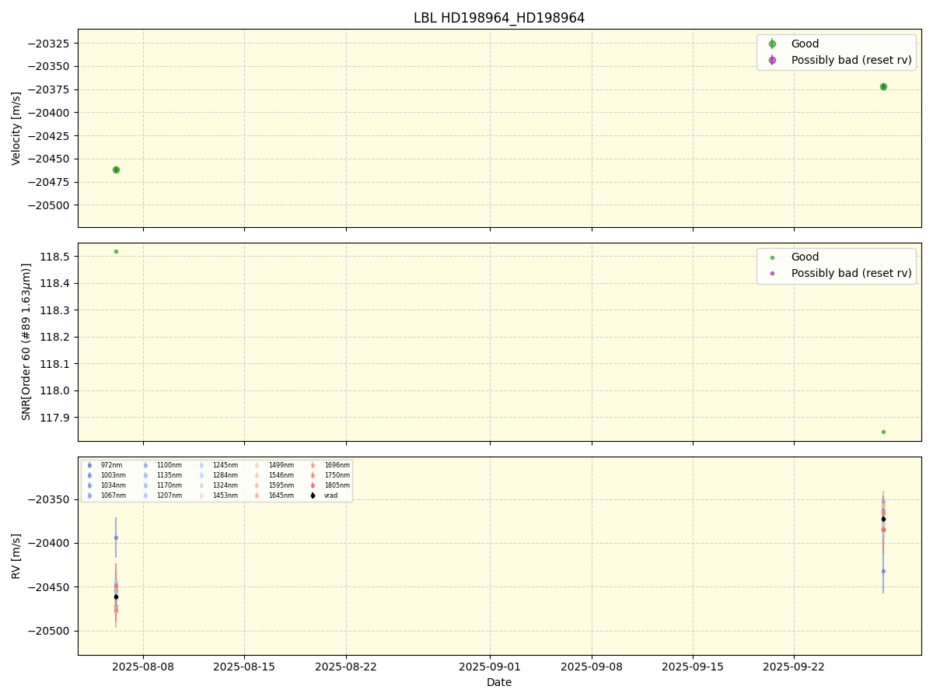
Task: Click the -20325 velocity tick label
Action: click(x=51, y=44)
